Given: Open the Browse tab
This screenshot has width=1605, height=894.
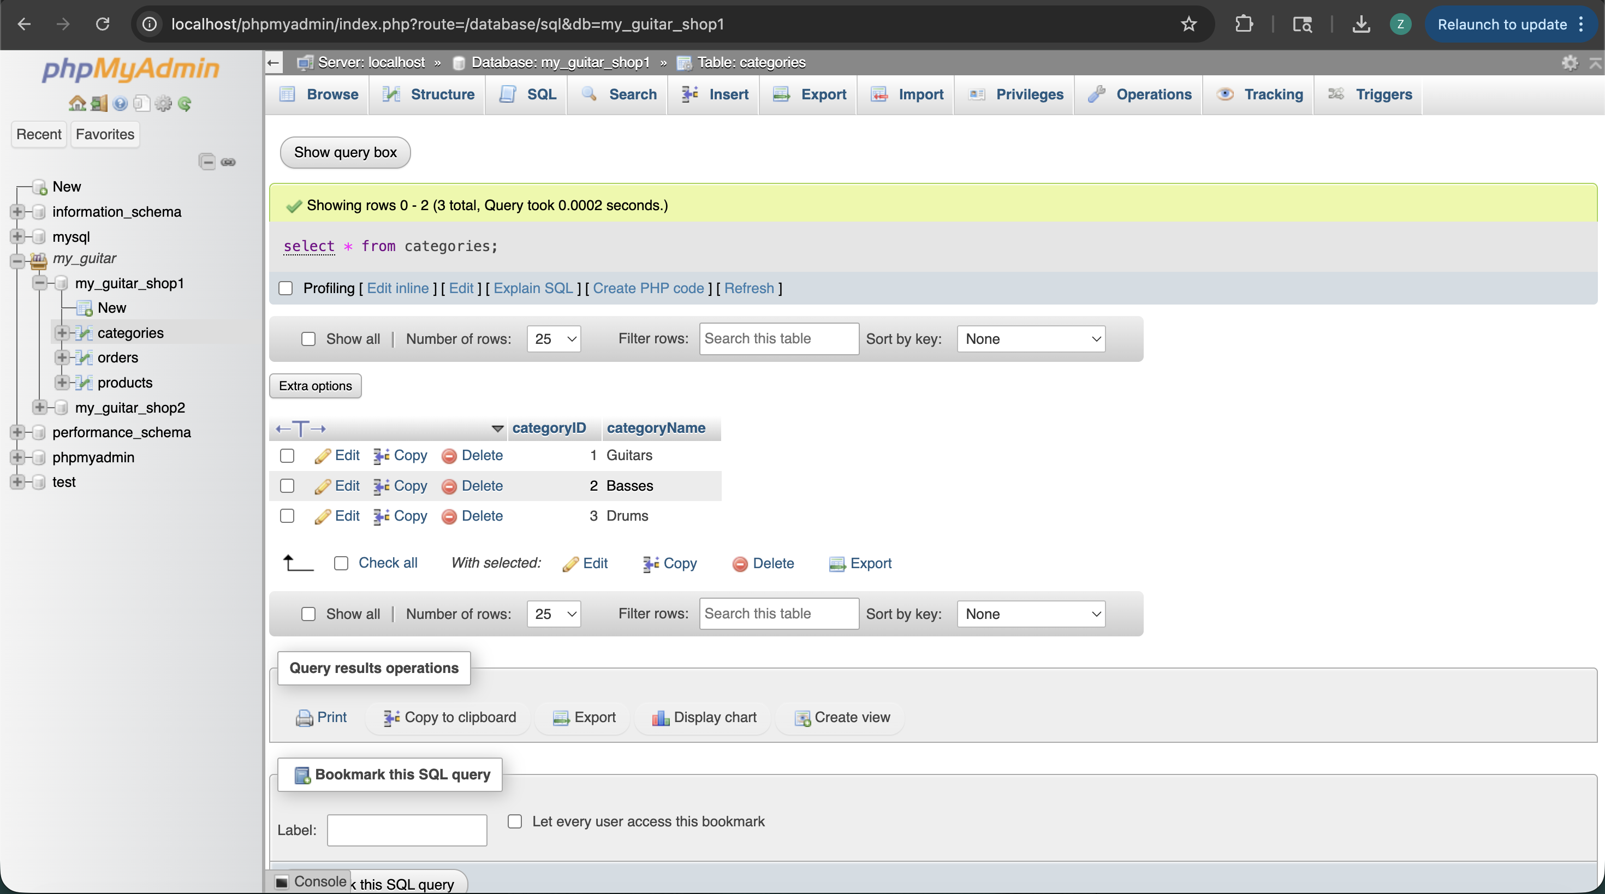Looking at the screenshot, I should coord(319,94).
